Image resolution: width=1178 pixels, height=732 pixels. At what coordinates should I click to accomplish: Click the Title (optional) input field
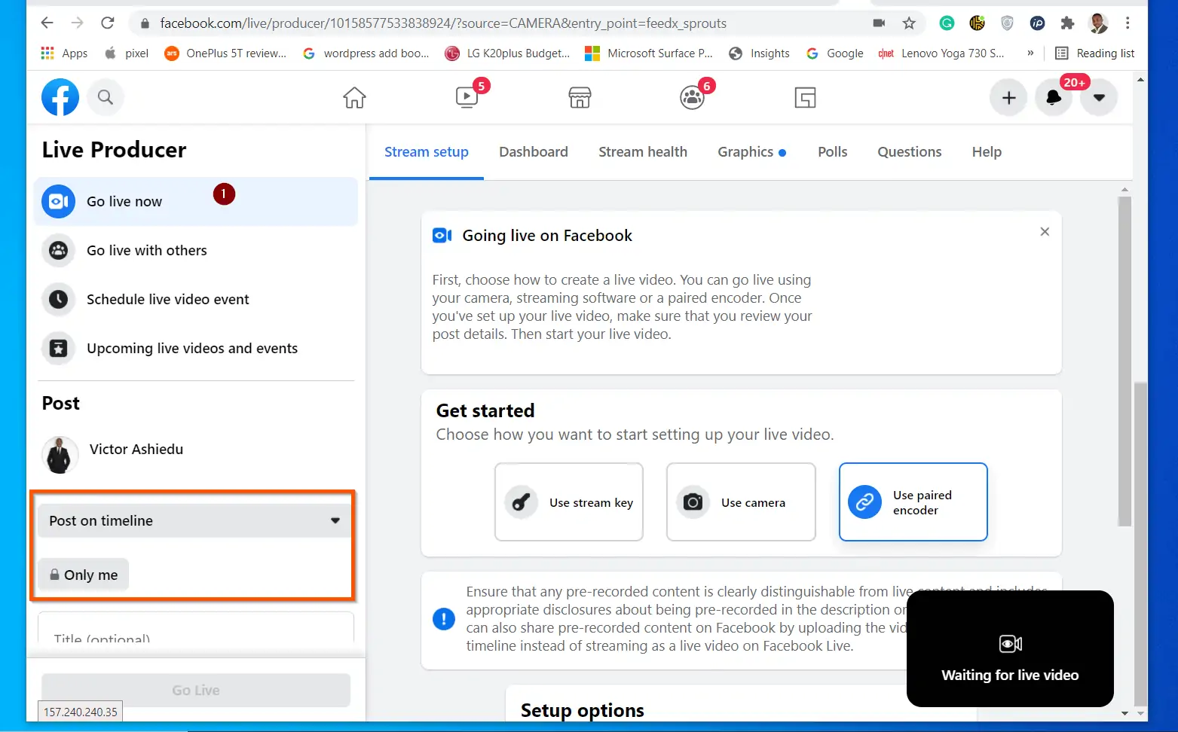point(196,629)
